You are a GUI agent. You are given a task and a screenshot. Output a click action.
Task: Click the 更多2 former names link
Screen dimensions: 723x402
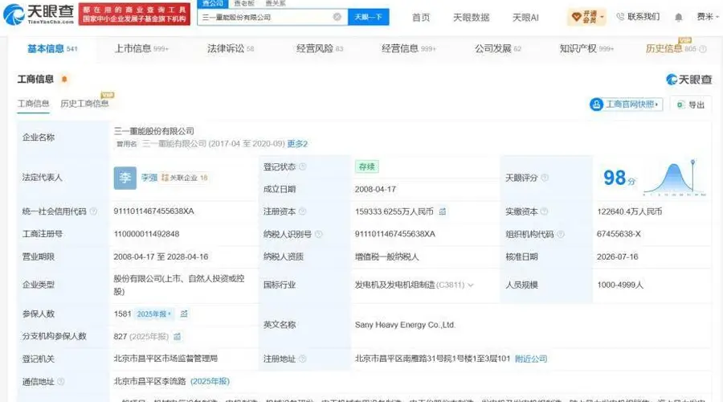tap(297, 144)
